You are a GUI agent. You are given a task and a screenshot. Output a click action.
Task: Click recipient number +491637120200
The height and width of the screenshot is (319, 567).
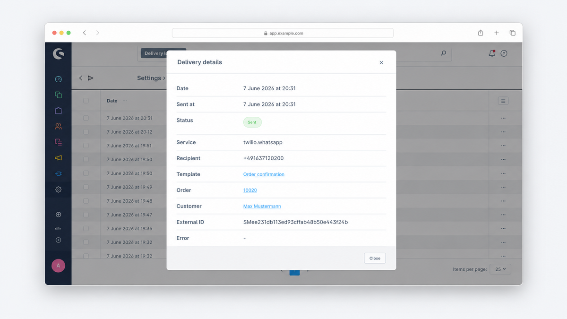click(264, 158)
